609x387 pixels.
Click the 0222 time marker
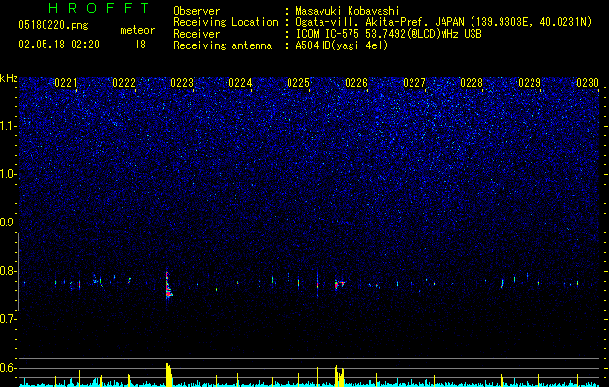[x=124, y=83]
